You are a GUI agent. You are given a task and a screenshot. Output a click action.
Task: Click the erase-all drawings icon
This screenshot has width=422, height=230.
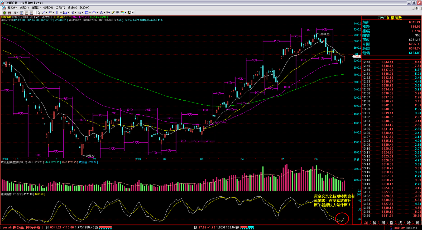coord(118,13)
